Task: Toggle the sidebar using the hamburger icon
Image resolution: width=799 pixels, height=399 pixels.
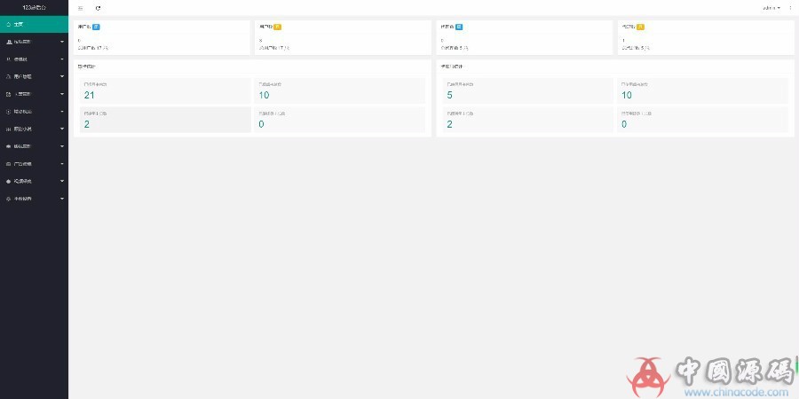Action: click(x=81, y=7)
